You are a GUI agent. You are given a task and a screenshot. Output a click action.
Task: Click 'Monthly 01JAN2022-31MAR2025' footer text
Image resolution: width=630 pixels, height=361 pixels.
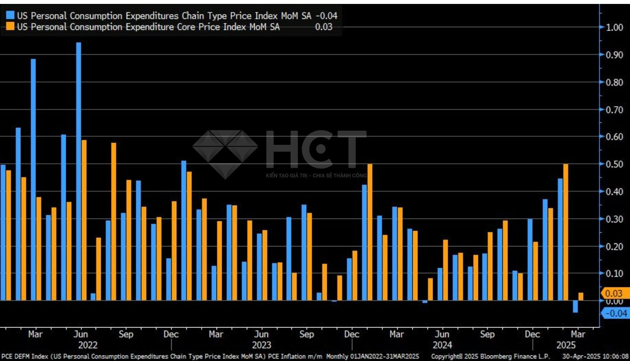(x=372, y=356)
